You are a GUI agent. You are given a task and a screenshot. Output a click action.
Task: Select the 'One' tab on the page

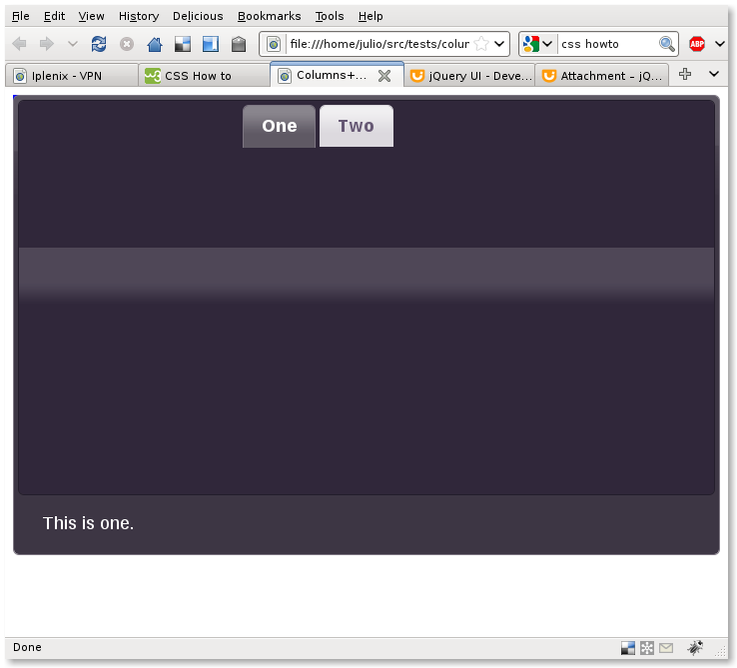[x=280, y=126]
